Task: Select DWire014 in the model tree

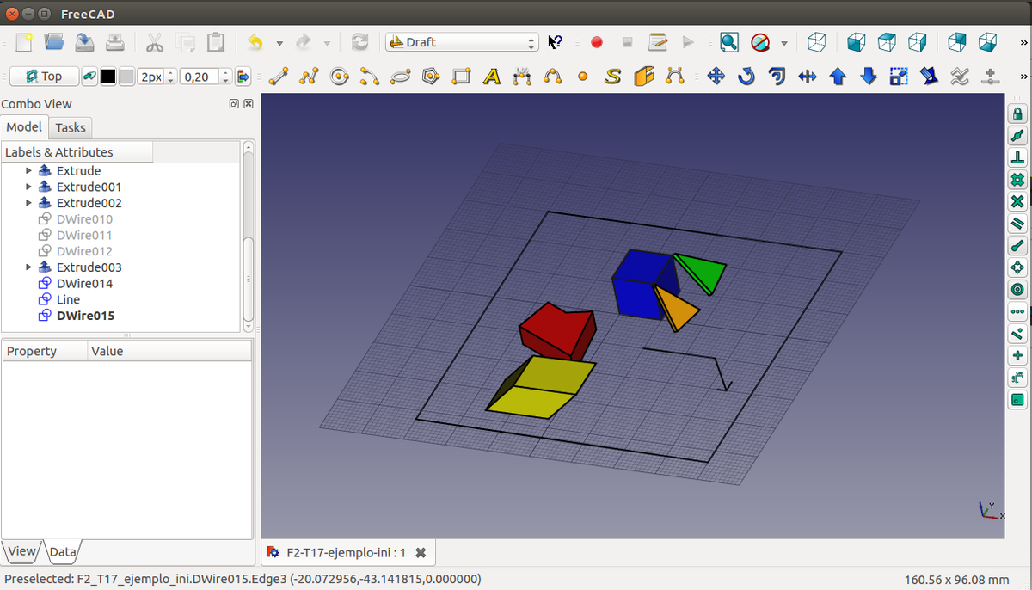Action: click(x=84, y=284)
